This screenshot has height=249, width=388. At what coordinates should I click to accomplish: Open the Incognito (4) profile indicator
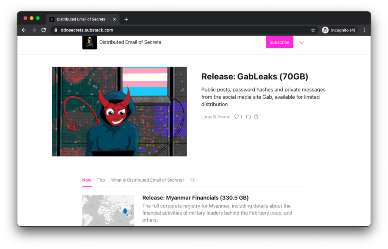tap(339, 30)
